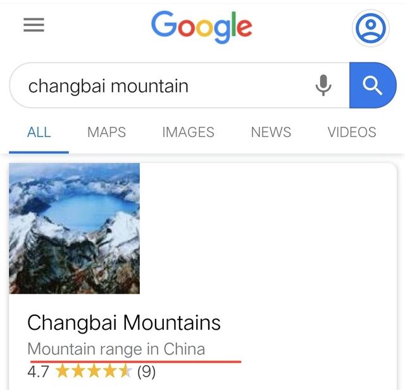Open the (9) reviews count
Viewport: 405px width, 390px height.
(146, 372)
